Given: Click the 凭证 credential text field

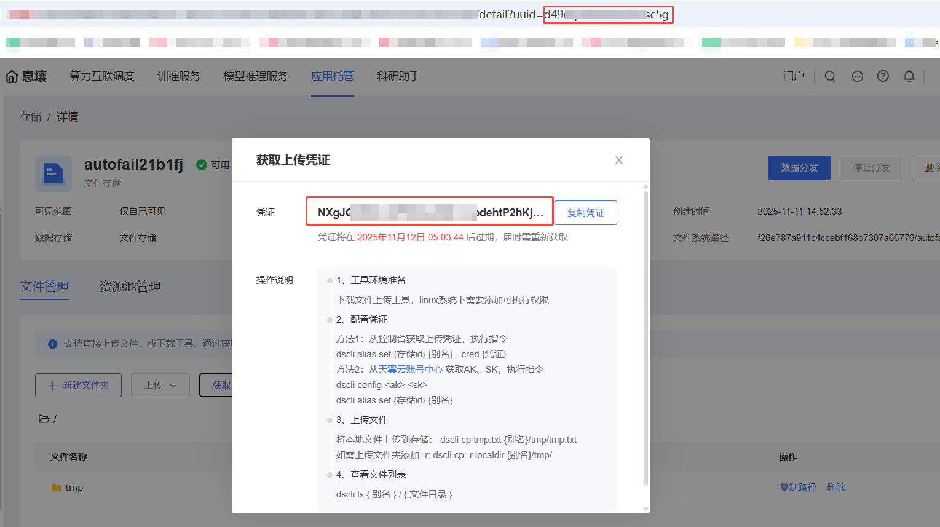Looking at the screenshot, I should pyautogui.click(x=430, y=213).
